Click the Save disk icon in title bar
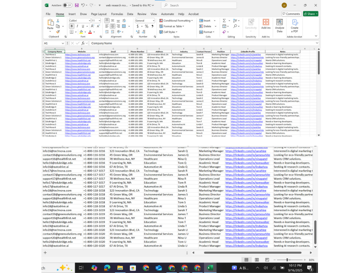Viewport: 364px width, 273px height. (76, 5)
